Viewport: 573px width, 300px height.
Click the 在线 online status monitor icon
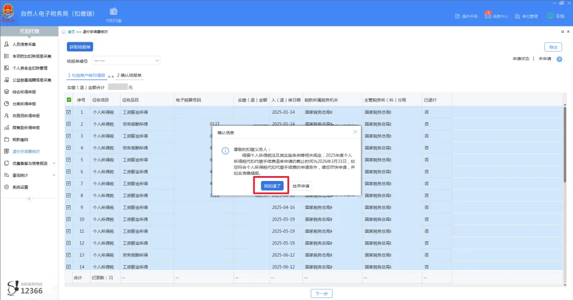pyautogui.click(x=551, y=16)
